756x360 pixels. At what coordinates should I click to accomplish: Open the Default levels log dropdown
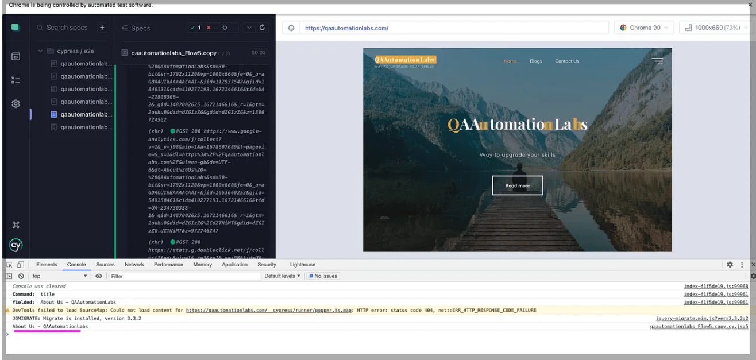click(x=283, y=276)
